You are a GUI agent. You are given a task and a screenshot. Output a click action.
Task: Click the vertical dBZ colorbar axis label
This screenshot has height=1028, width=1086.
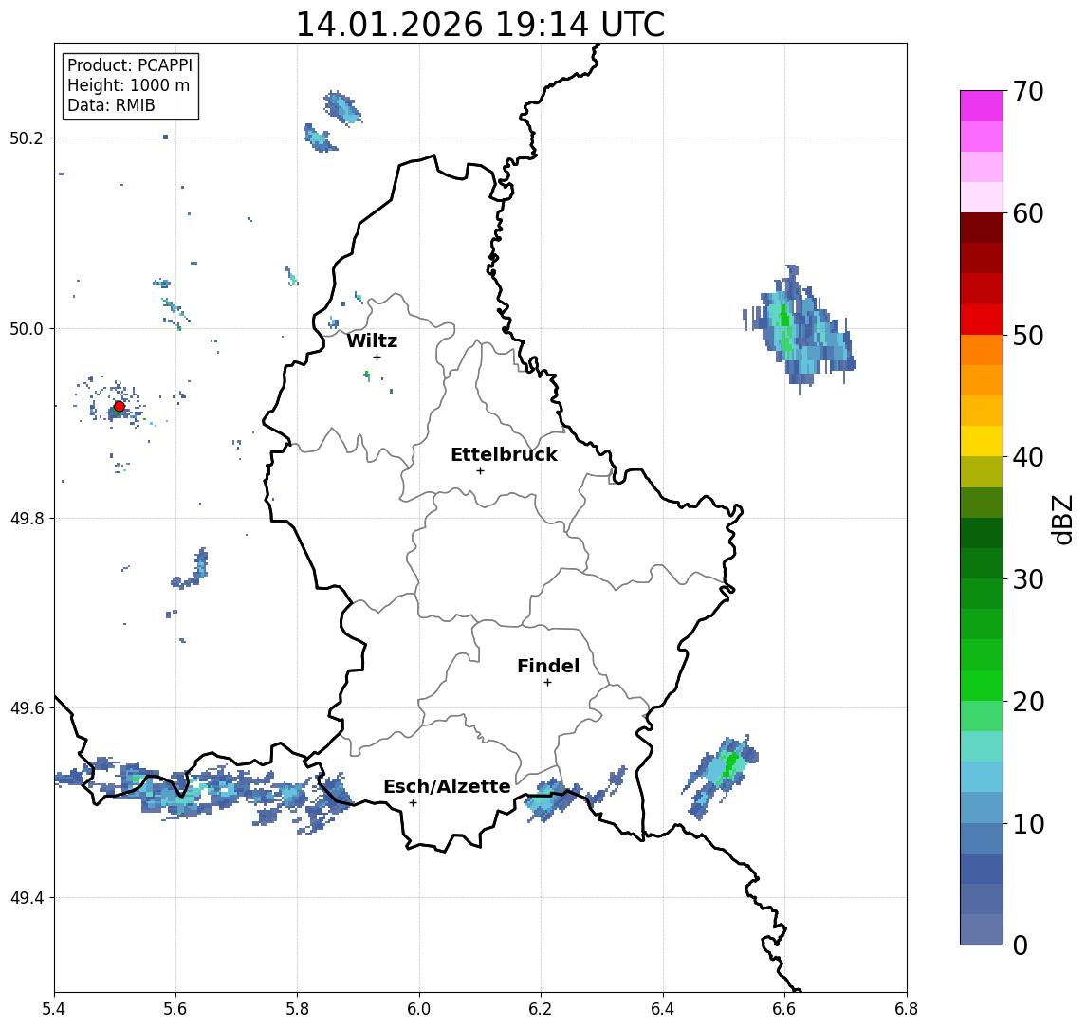click(x=1061, y=520)
